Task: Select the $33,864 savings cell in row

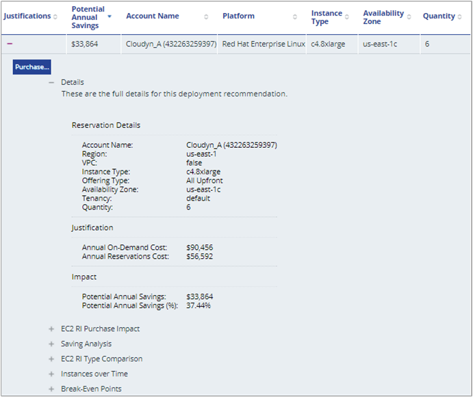Action: [x=94, y=44]
